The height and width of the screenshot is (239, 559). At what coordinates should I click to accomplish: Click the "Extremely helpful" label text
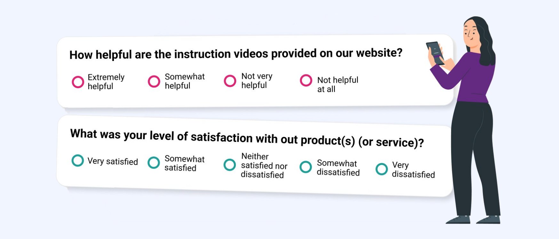point(106,82)
